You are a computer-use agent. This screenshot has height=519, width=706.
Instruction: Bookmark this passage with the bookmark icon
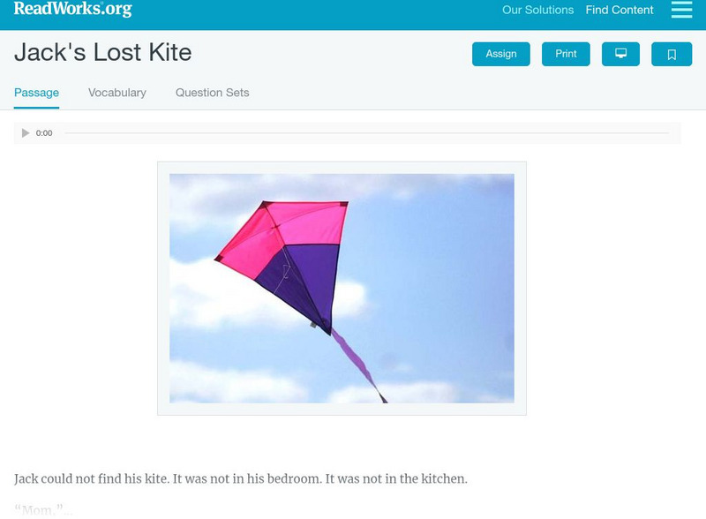click(672, 54)
